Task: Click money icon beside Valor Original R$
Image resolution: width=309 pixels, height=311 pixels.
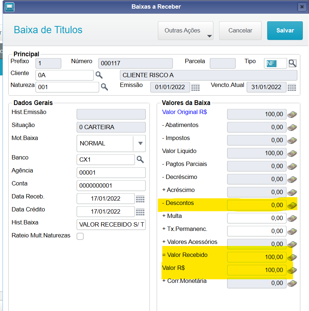Action: [292, 114]
